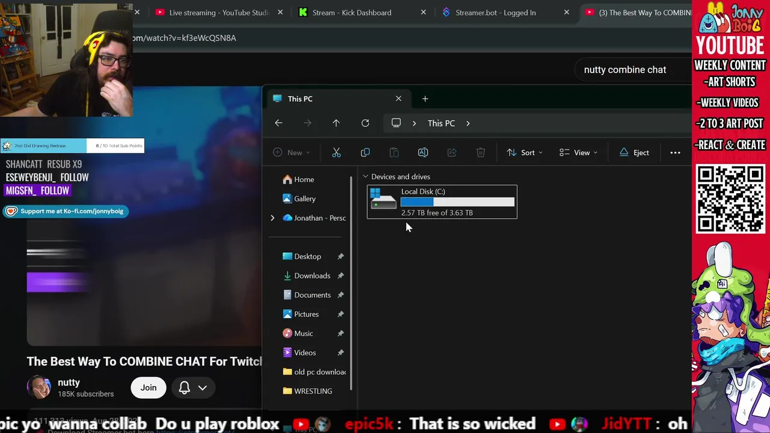
Task: Close the Streamer.bot browser tab
Action: pos(567,13)
